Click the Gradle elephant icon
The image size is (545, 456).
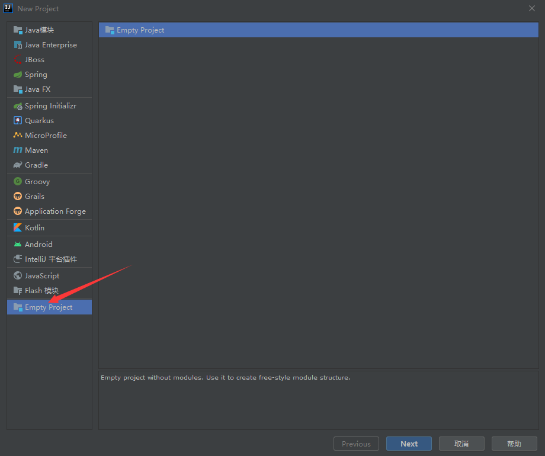pyautogui.click(x=18, y=165)
